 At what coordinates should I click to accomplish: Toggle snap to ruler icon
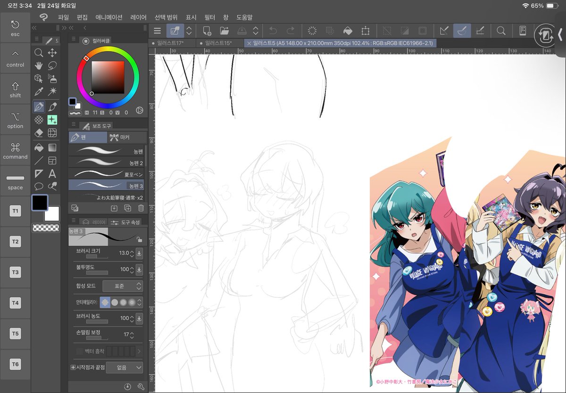[x=444, y=31]
